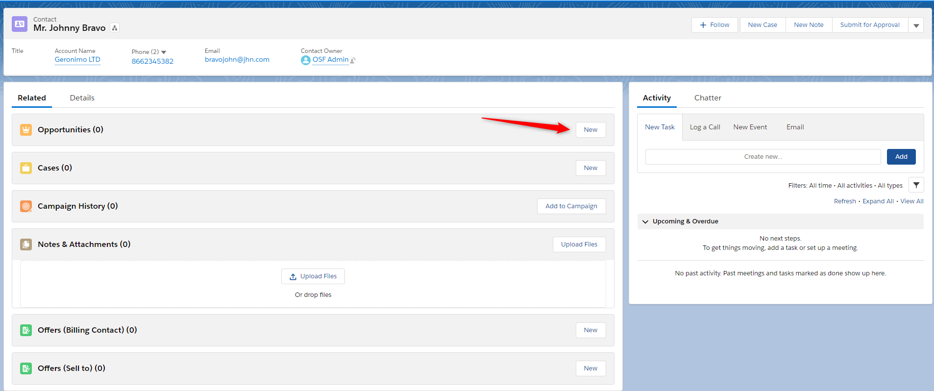The image size is (934, 391).
Task: Click the New Note button
Action: (809, 25)
